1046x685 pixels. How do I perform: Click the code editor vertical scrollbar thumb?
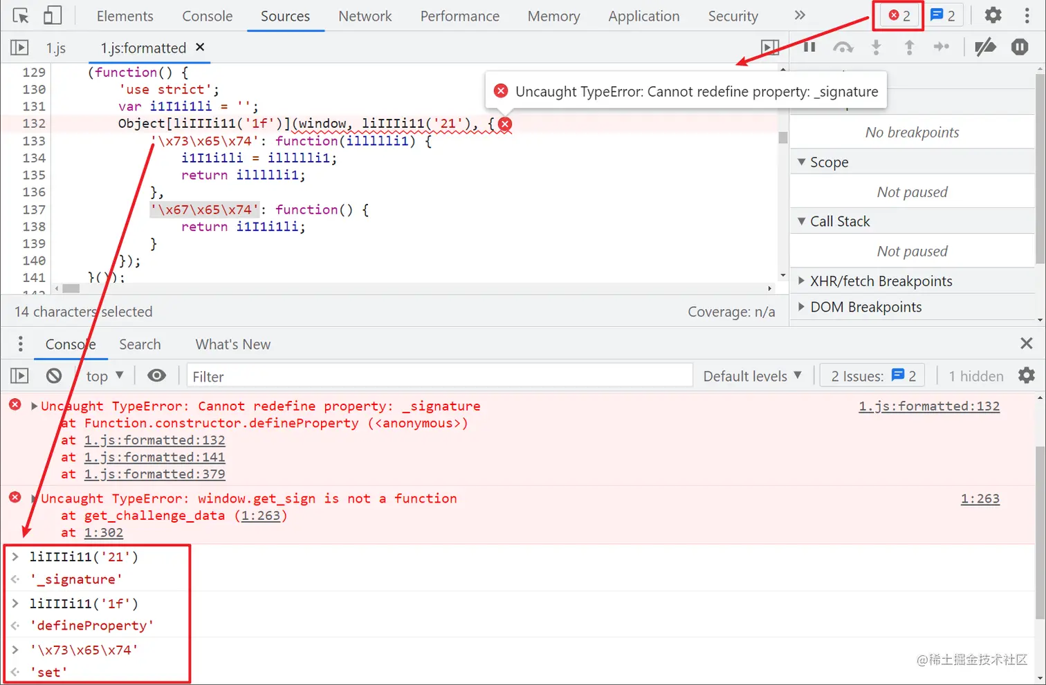782,138
